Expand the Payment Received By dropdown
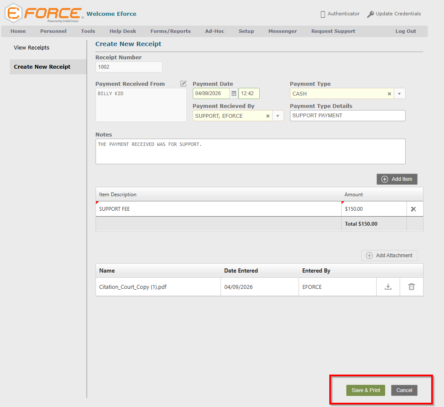Screen dimensions: 444x407 (278, 116)
